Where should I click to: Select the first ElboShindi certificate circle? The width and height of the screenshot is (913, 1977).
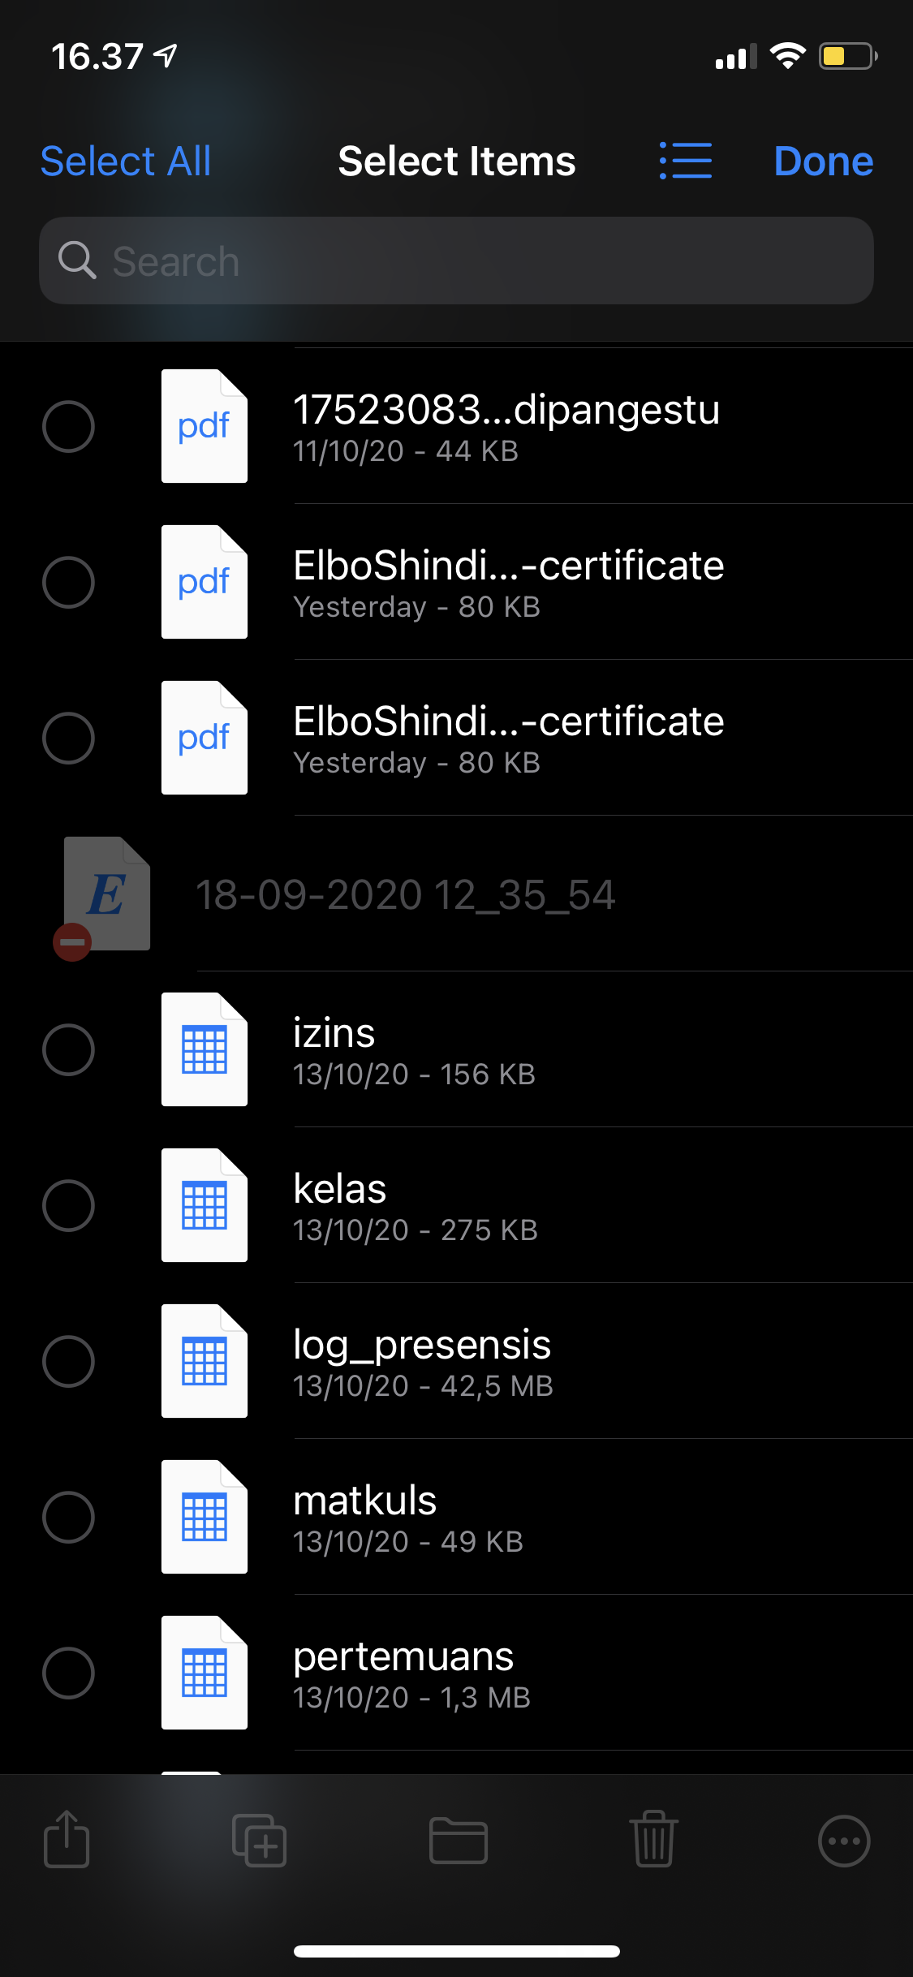68,582
